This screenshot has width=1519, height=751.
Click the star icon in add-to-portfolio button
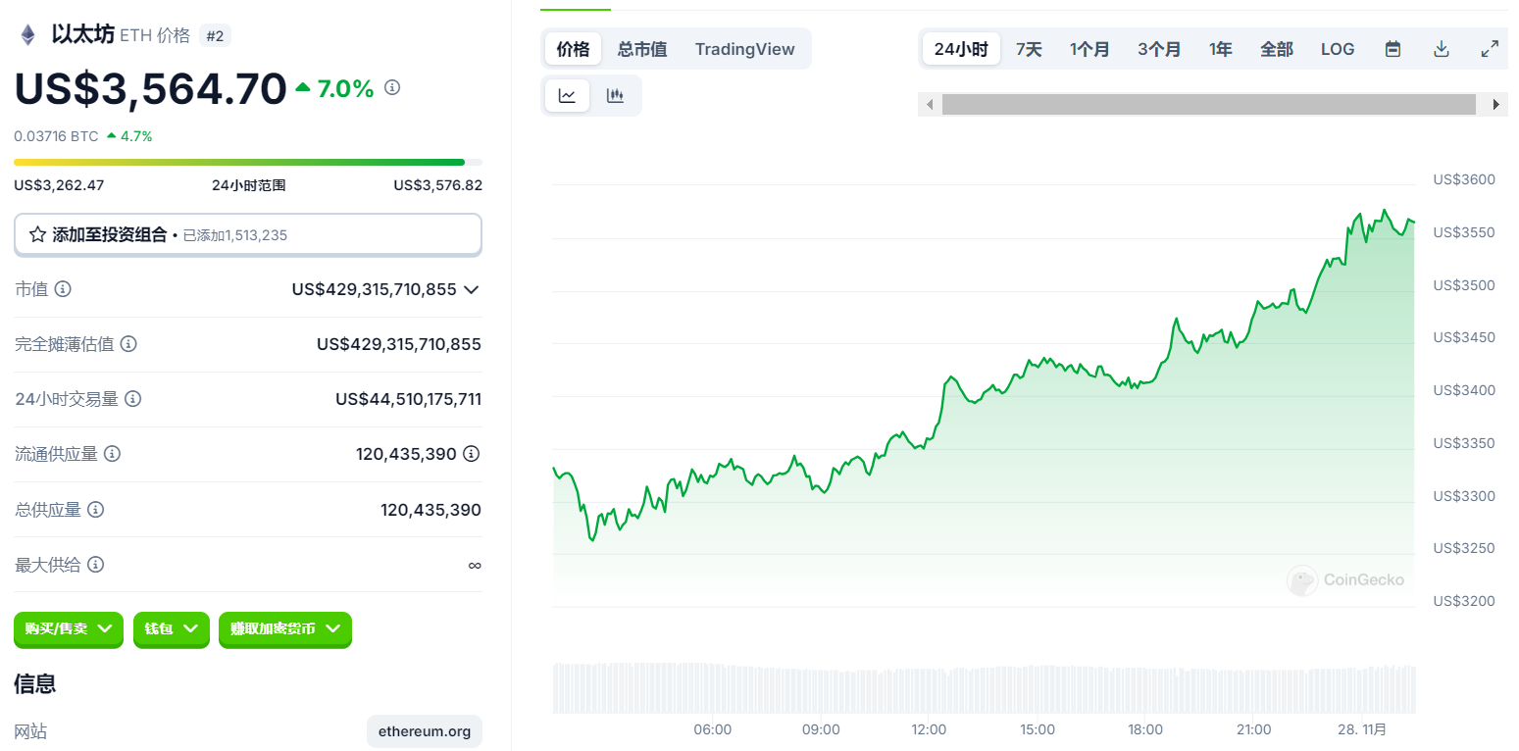[x=37, y=235]
